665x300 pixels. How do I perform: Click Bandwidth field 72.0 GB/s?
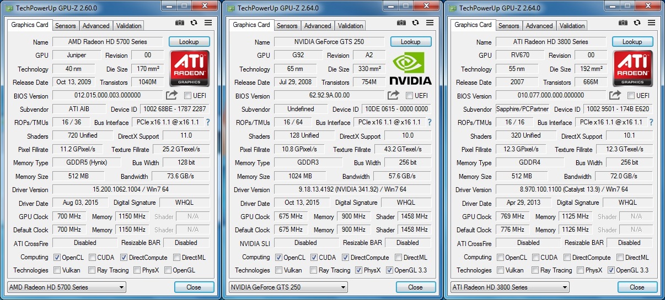click(624, 176)
